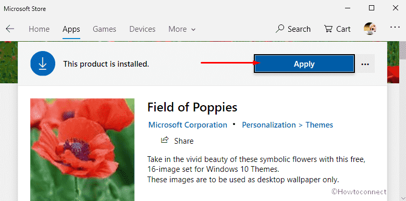Click the Search magnifier button

point(293,29)
